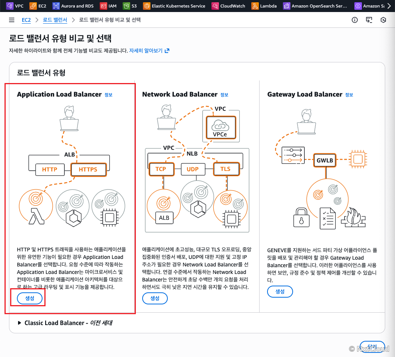395x357 pixels.
Task: Show more favorites with the right arrow
Action: (x=389, y=6)
